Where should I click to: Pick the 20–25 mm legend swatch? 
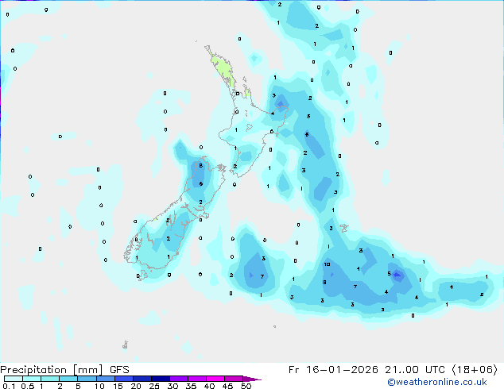coord(142,379)
